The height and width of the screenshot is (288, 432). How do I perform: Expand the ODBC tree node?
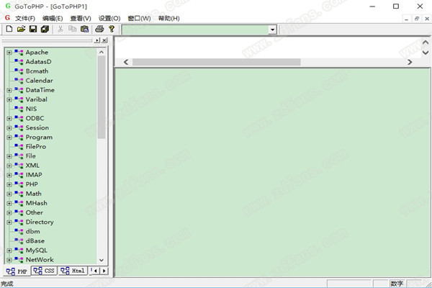tap(9, 119)
